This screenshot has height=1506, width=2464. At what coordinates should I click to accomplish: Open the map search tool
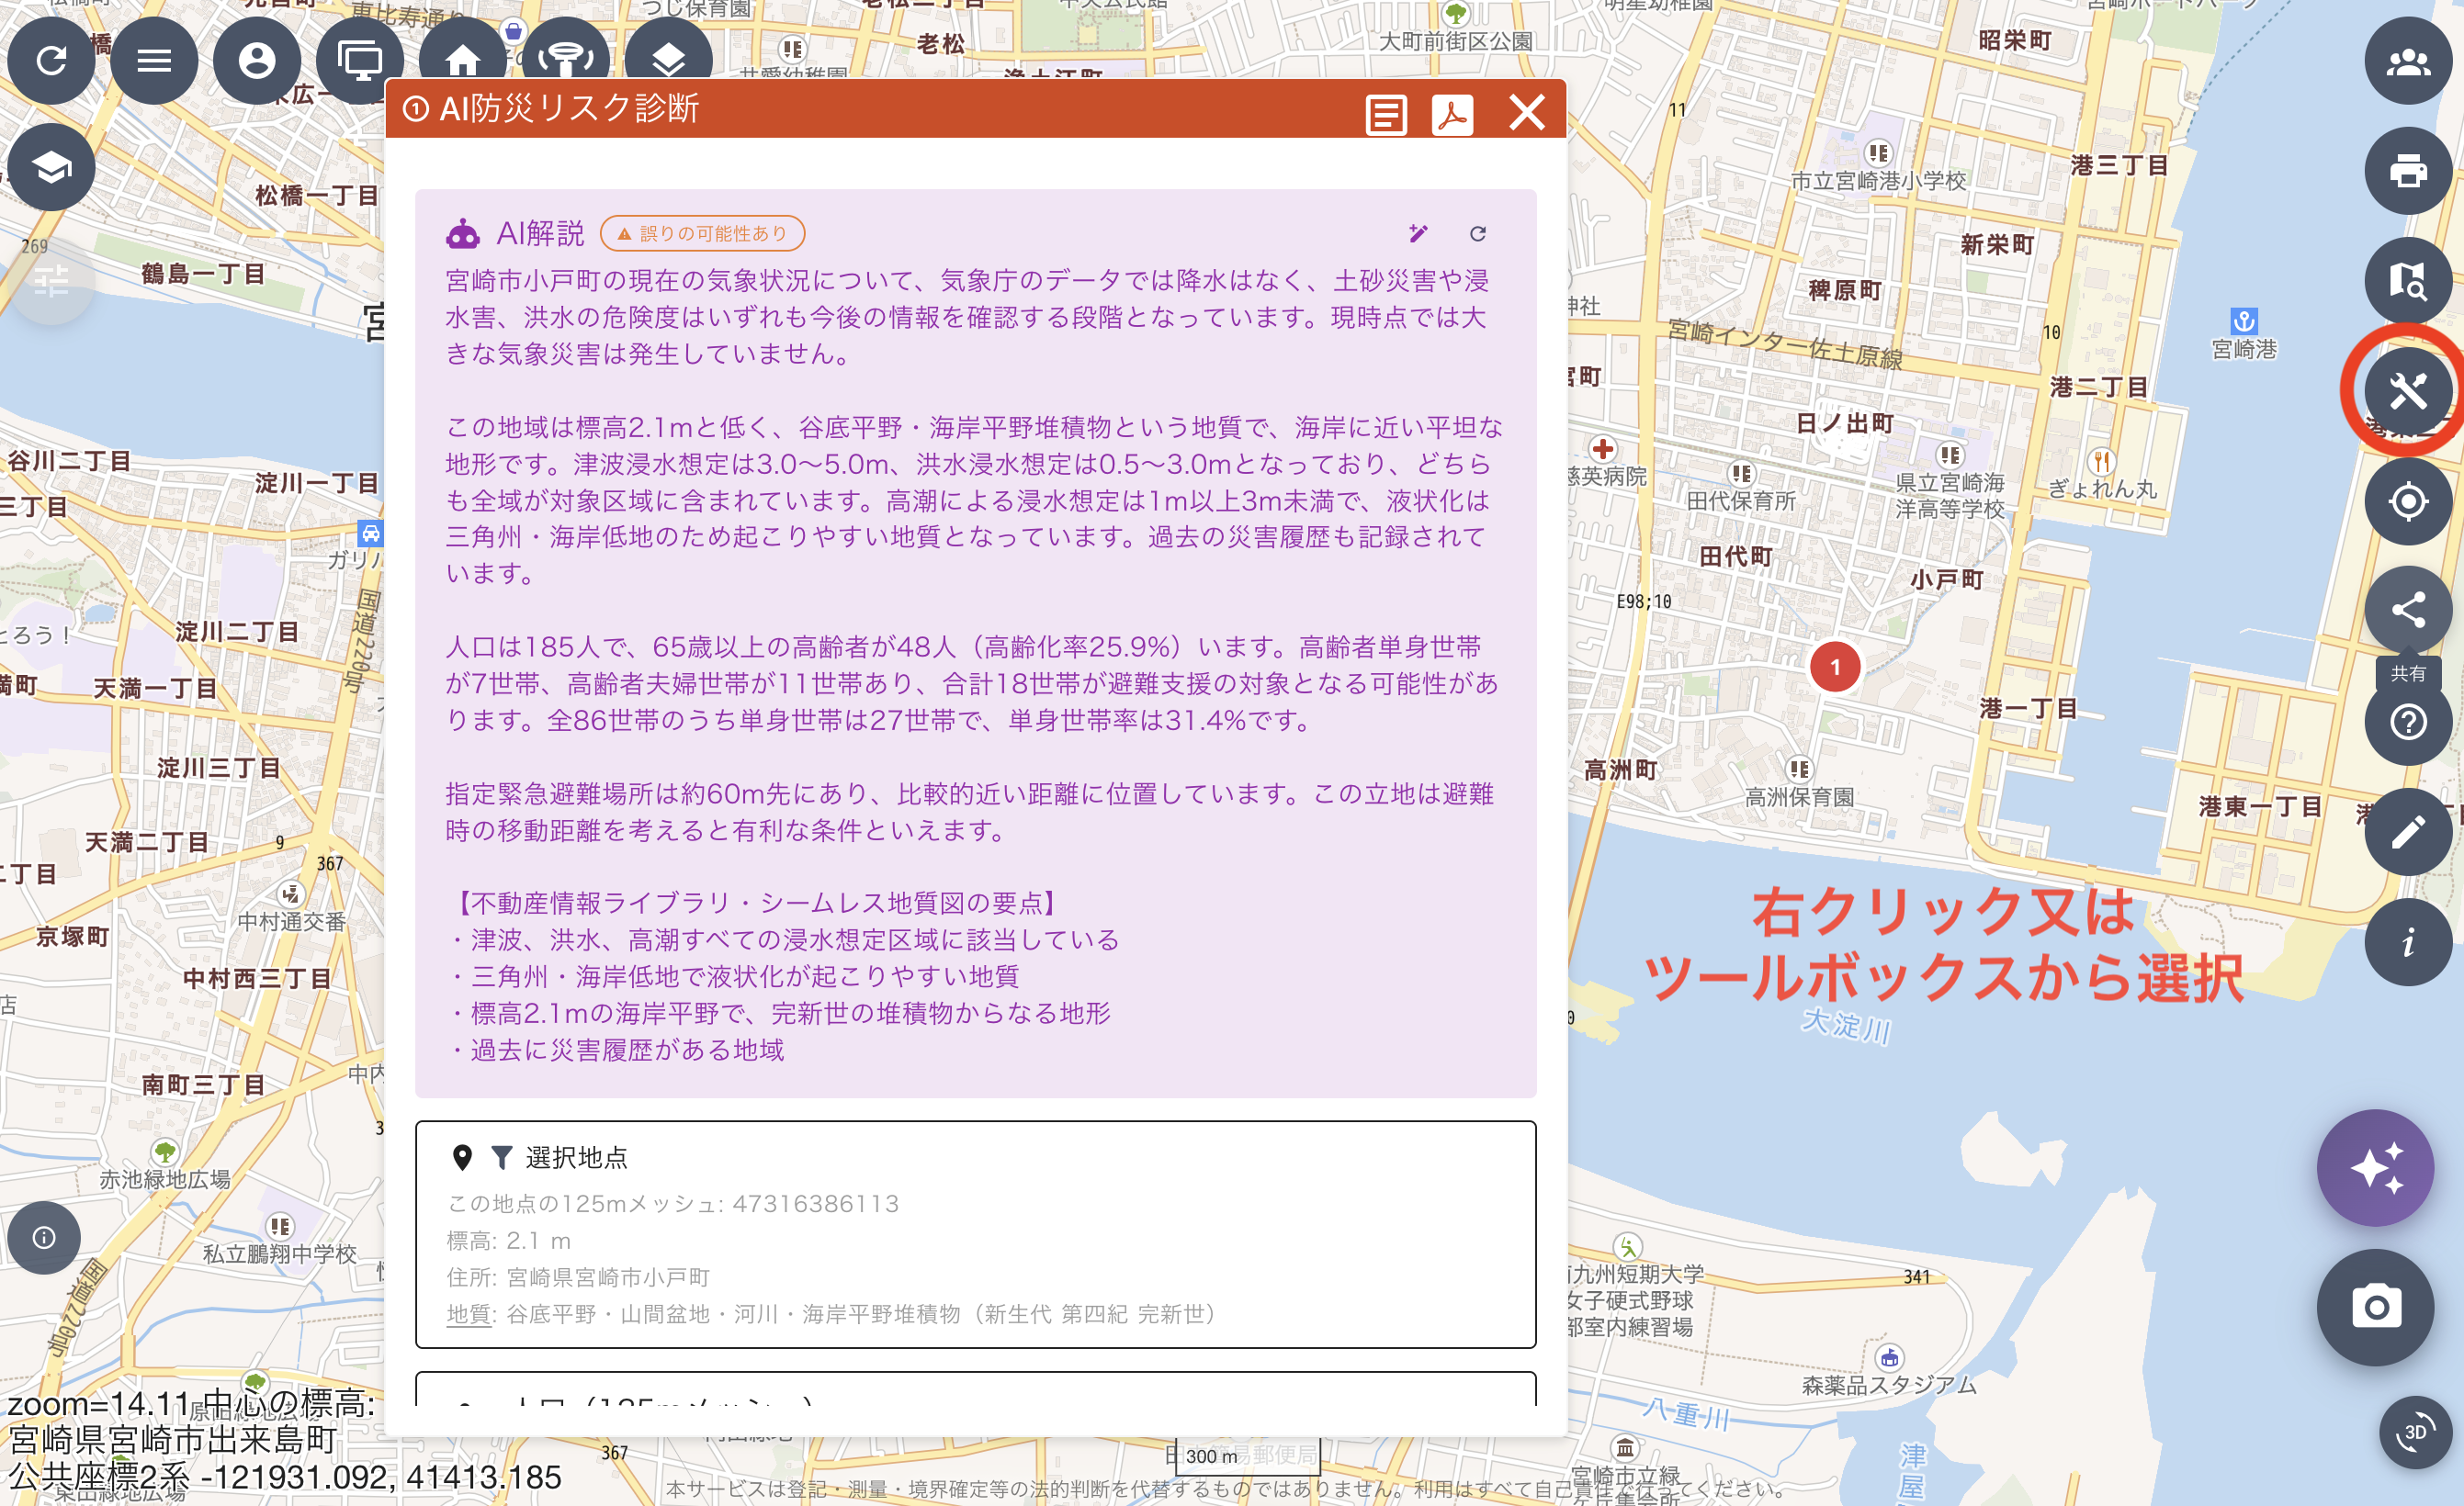2406,283
